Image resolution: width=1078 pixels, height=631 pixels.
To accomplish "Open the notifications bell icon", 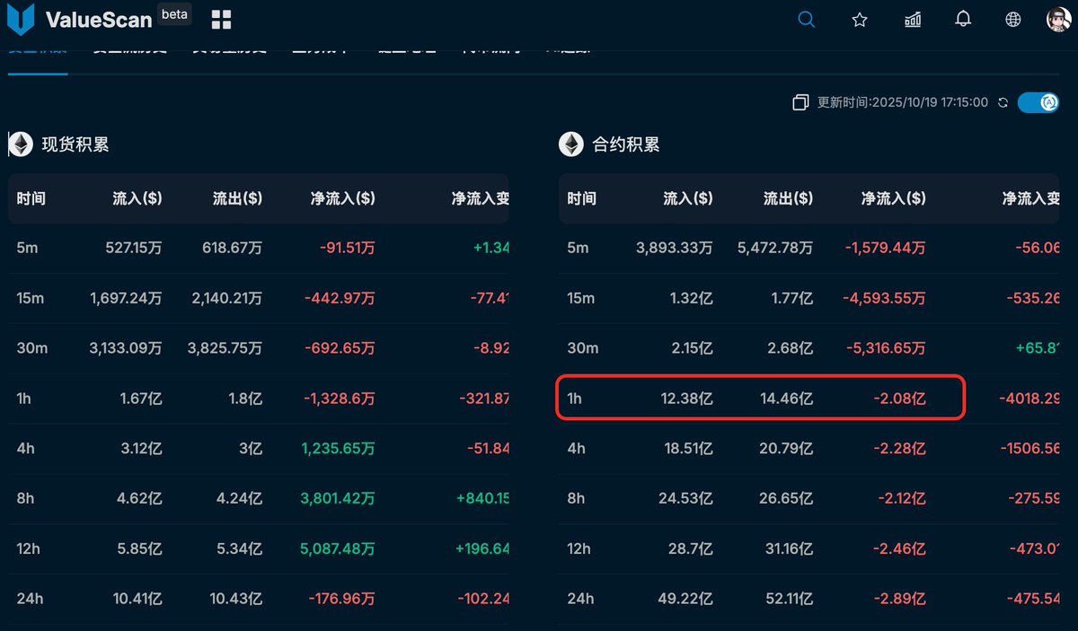I will pyautogui.click(x=963, y=19).
